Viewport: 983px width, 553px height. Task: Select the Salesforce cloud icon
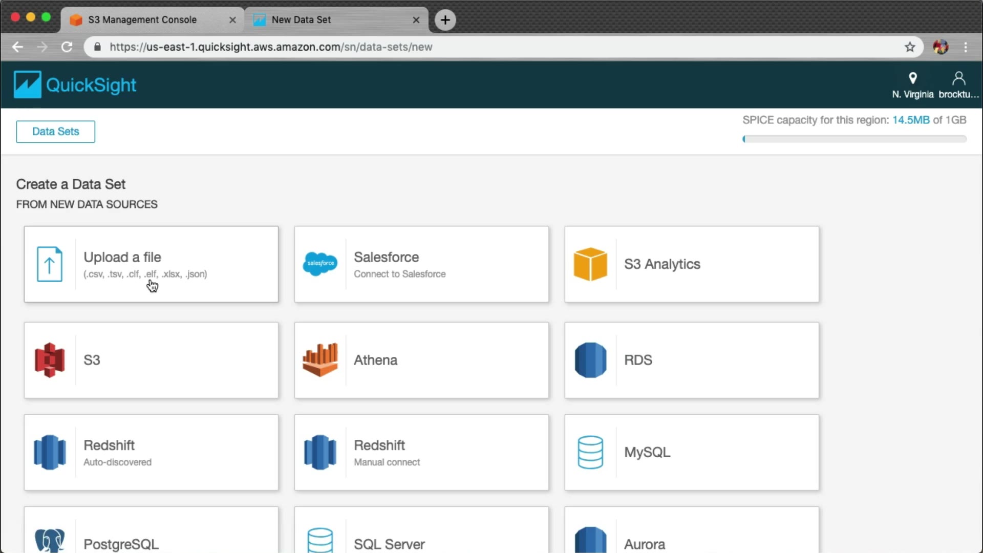[320, 264]
